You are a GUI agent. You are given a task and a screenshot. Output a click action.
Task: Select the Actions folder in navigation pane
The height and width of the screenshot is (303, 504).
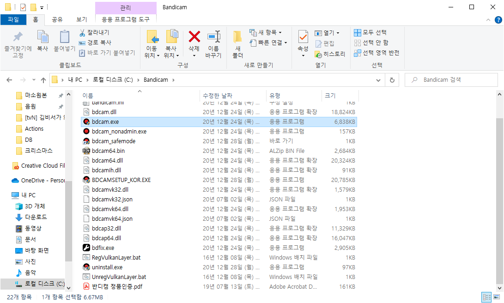[34, 128]
